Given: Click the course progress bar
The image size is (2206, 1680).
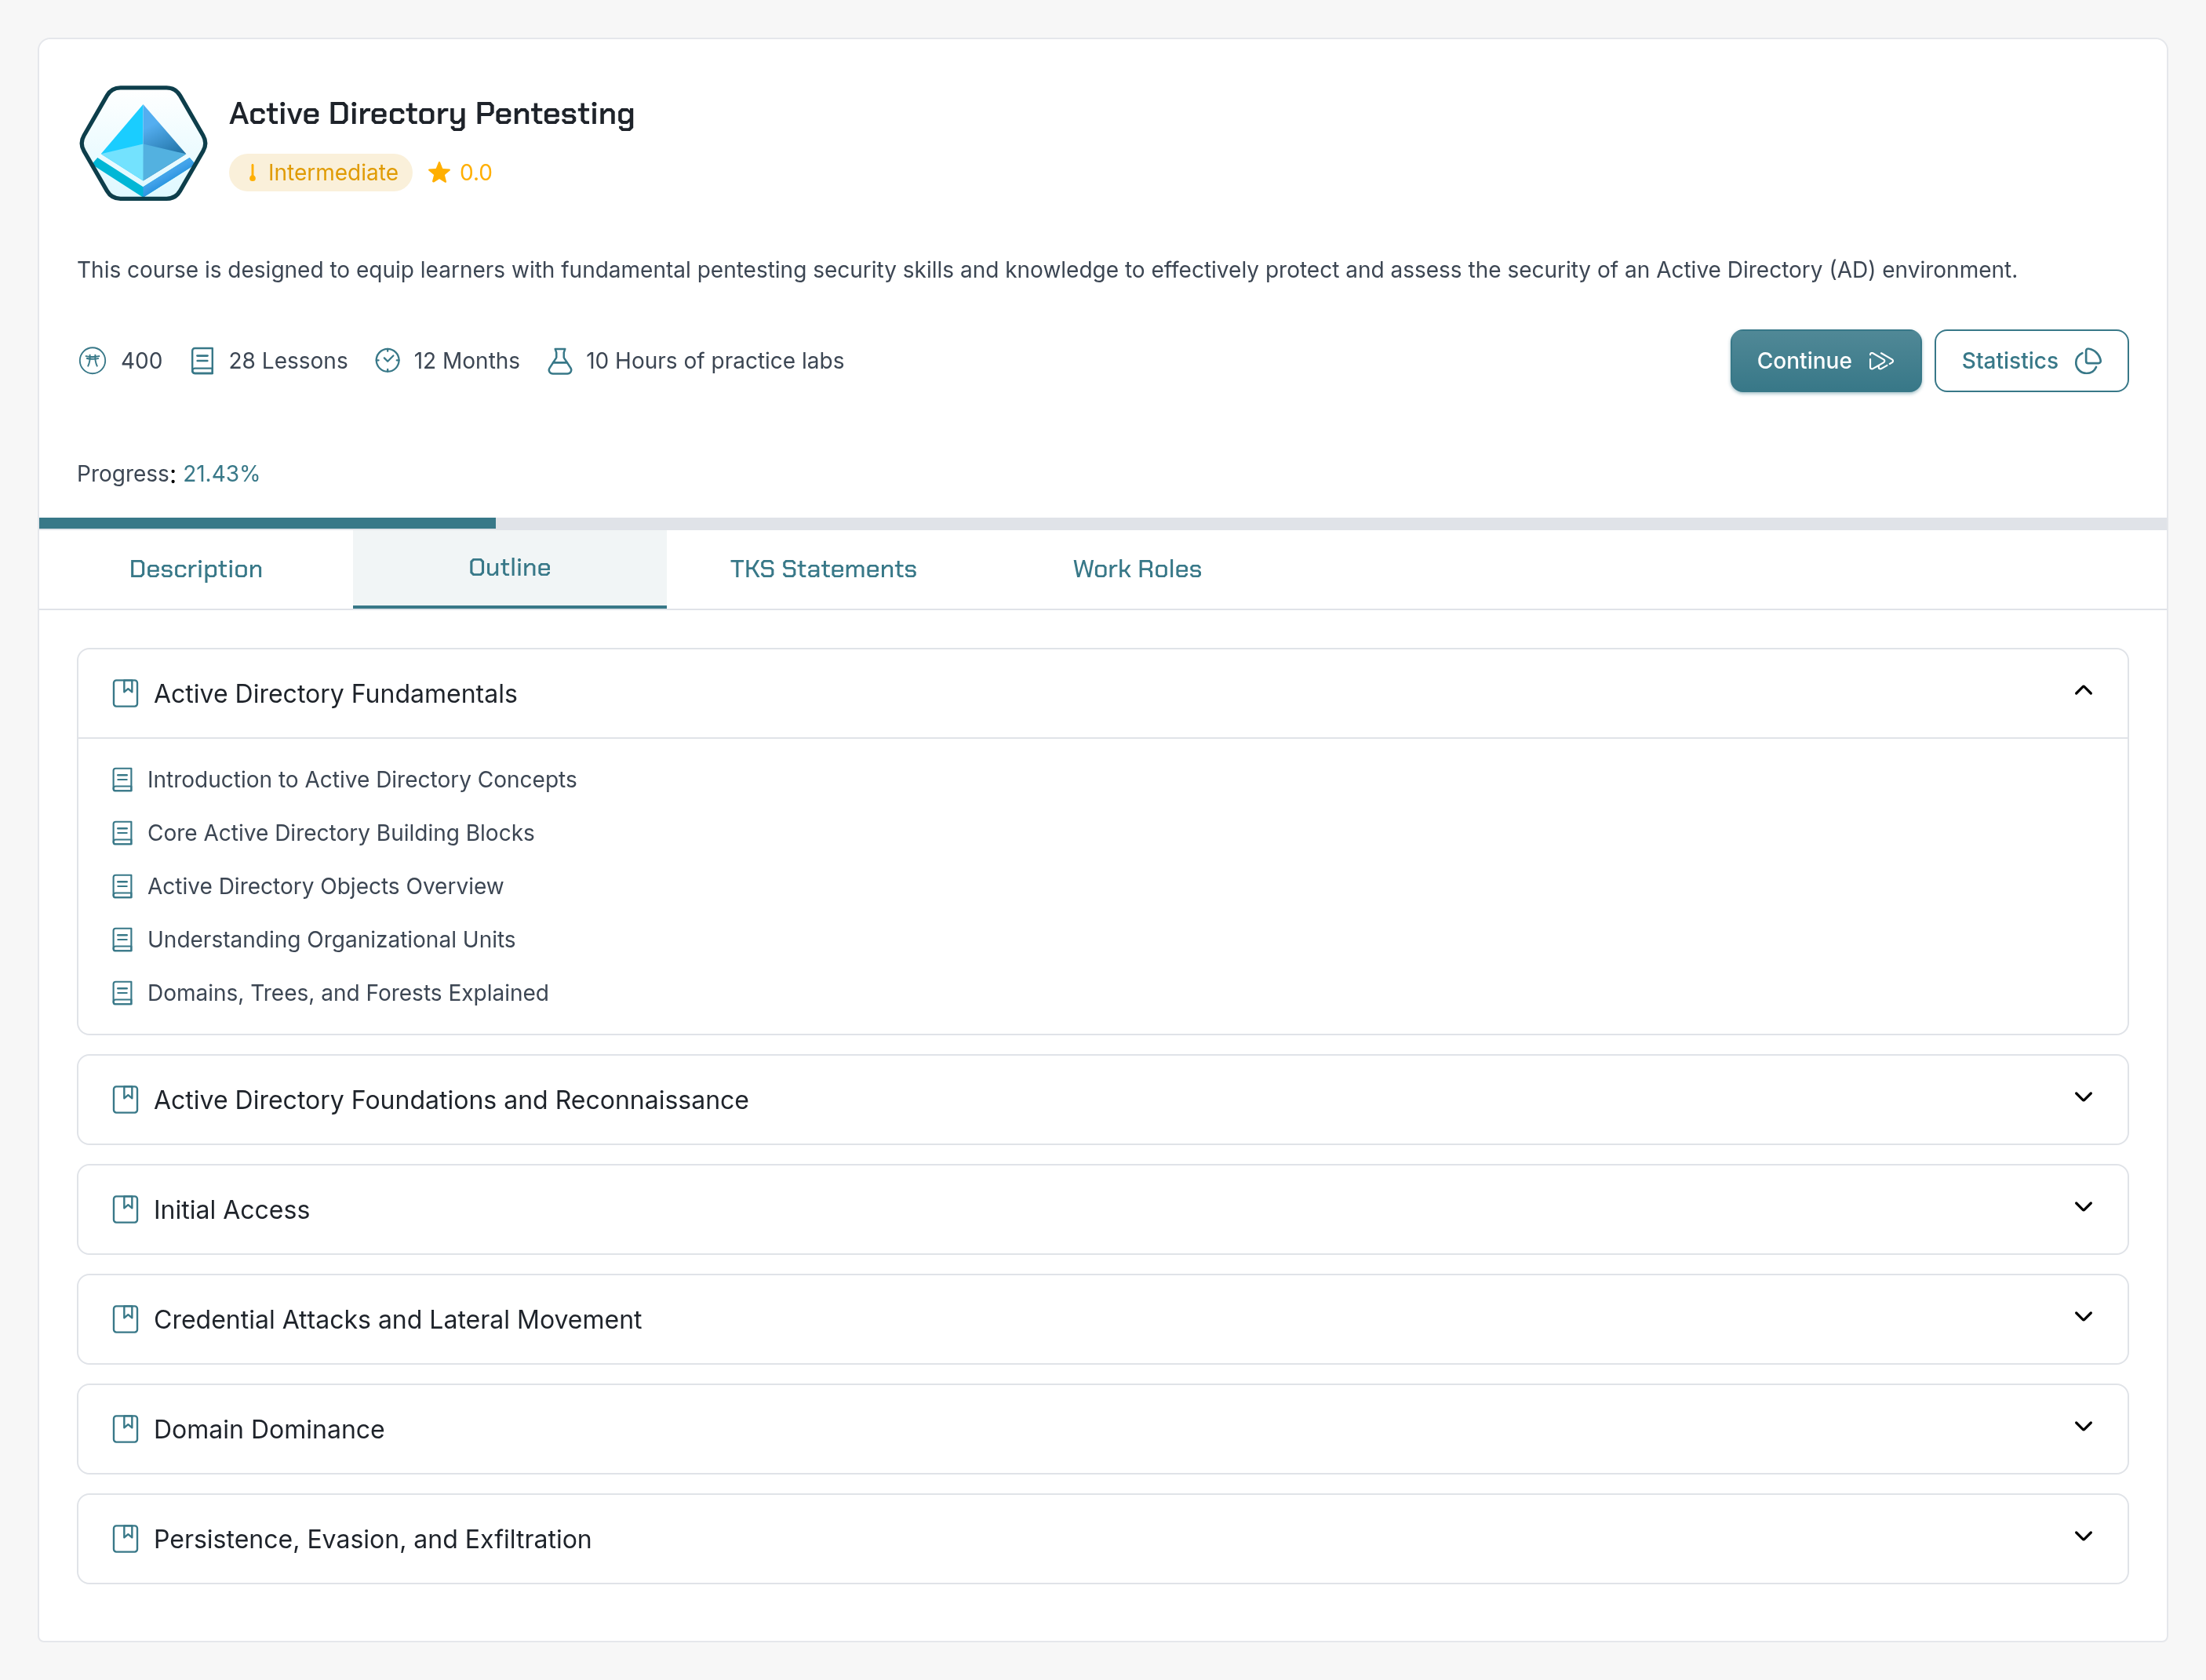Looking at the screenshot, I should coord(1103,523).
